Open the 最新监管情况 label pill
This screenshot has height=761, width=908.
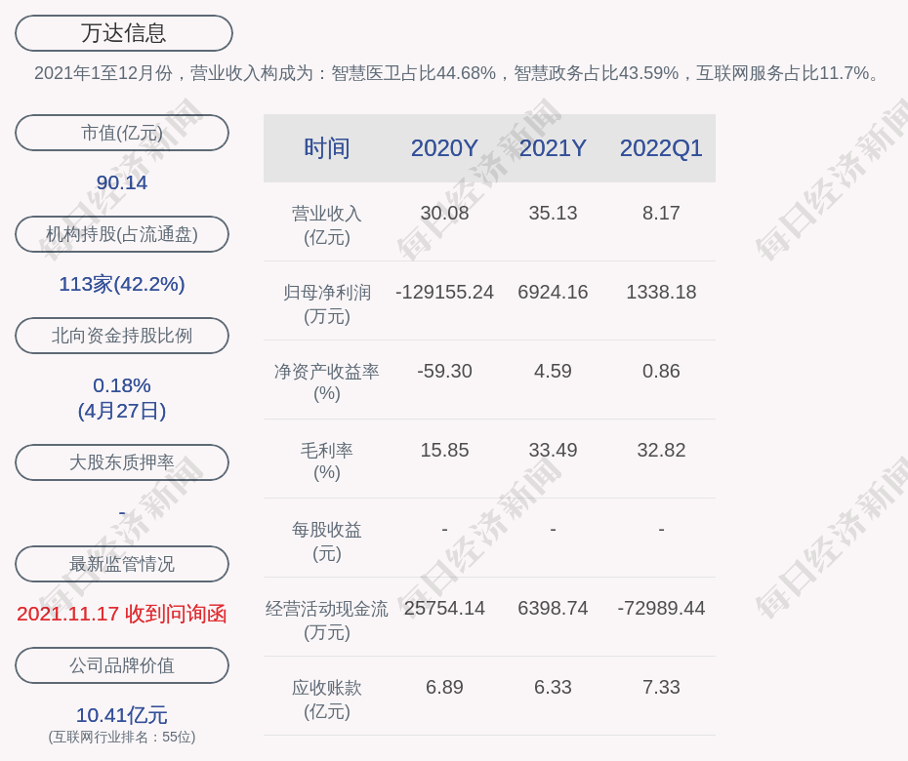(122, 564)
